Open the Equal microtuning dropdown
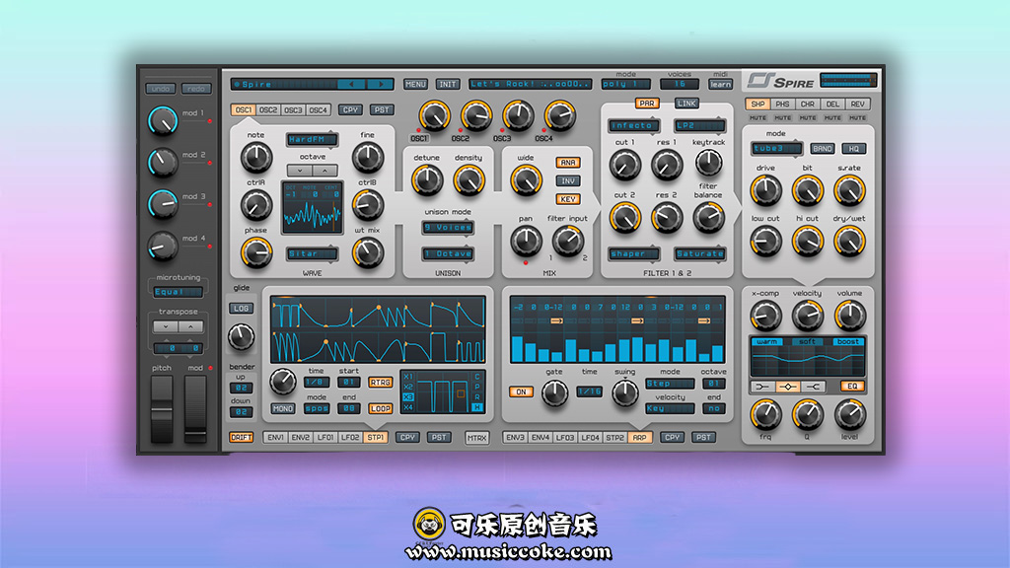The height and width of the screenshot is (568, 1010). (x=178, y=292)
